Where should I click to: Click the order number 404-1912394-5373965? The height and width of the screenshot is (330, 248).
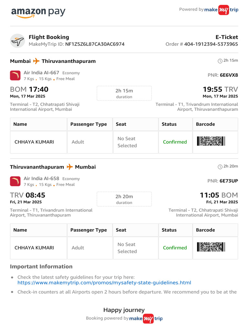coord(211,44)
